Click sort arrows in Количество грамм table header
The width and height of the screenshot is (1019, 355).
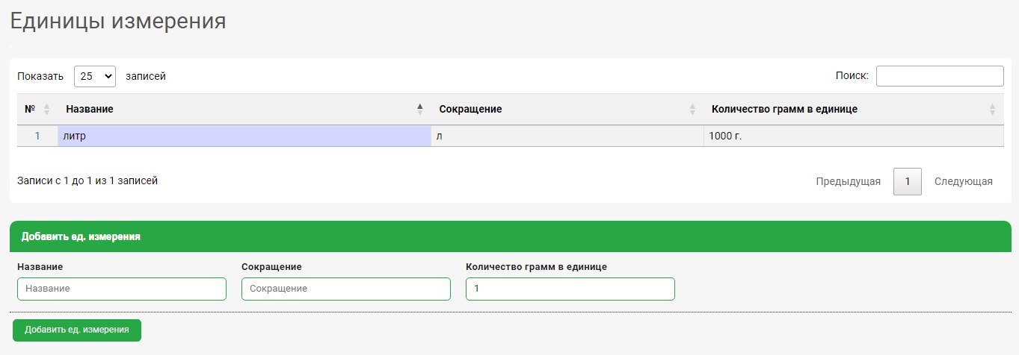tap(992, 110)
